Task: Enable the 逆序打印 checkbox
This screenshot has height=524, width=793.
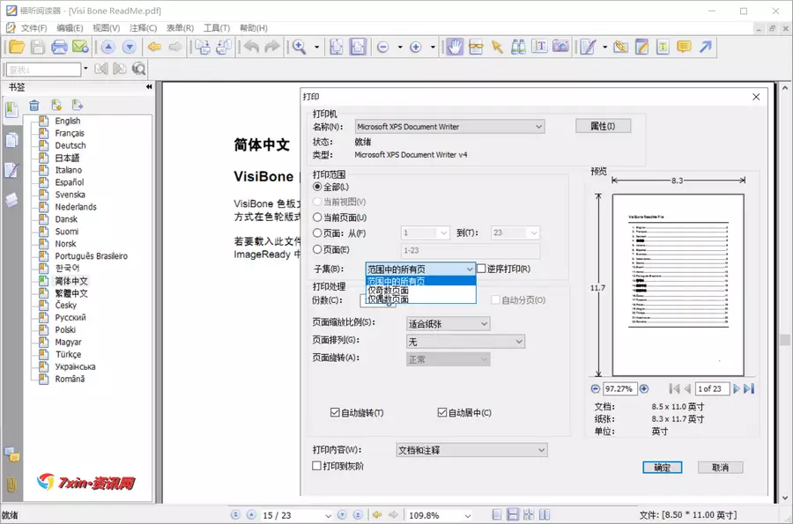Action: coord(481,269)
